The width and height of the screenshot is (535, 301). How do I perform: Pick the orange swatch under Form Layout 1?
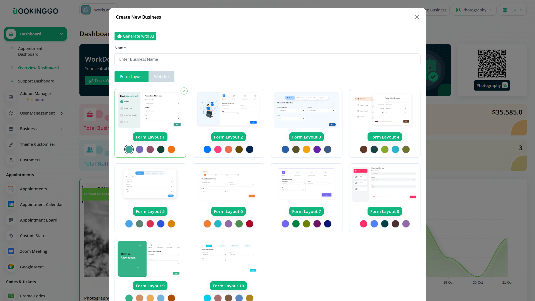(x=171, y=149)
